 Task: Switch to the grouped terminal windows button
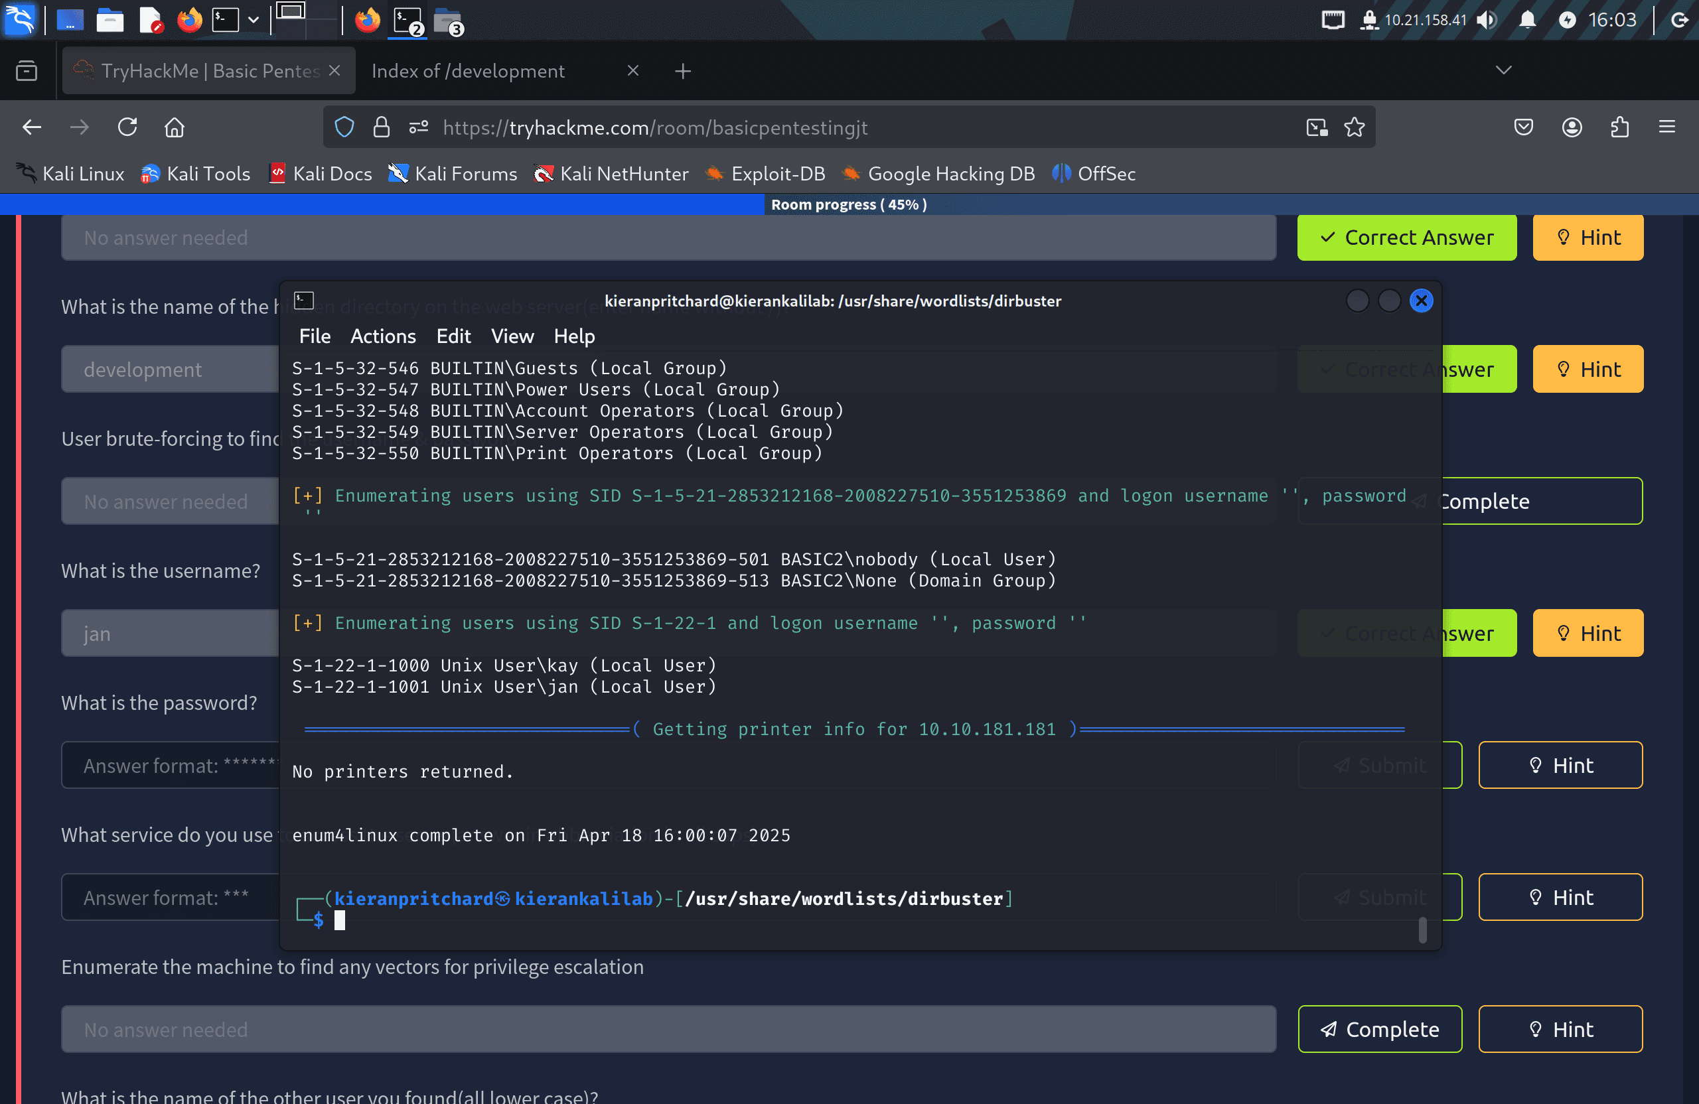(408, 20)
